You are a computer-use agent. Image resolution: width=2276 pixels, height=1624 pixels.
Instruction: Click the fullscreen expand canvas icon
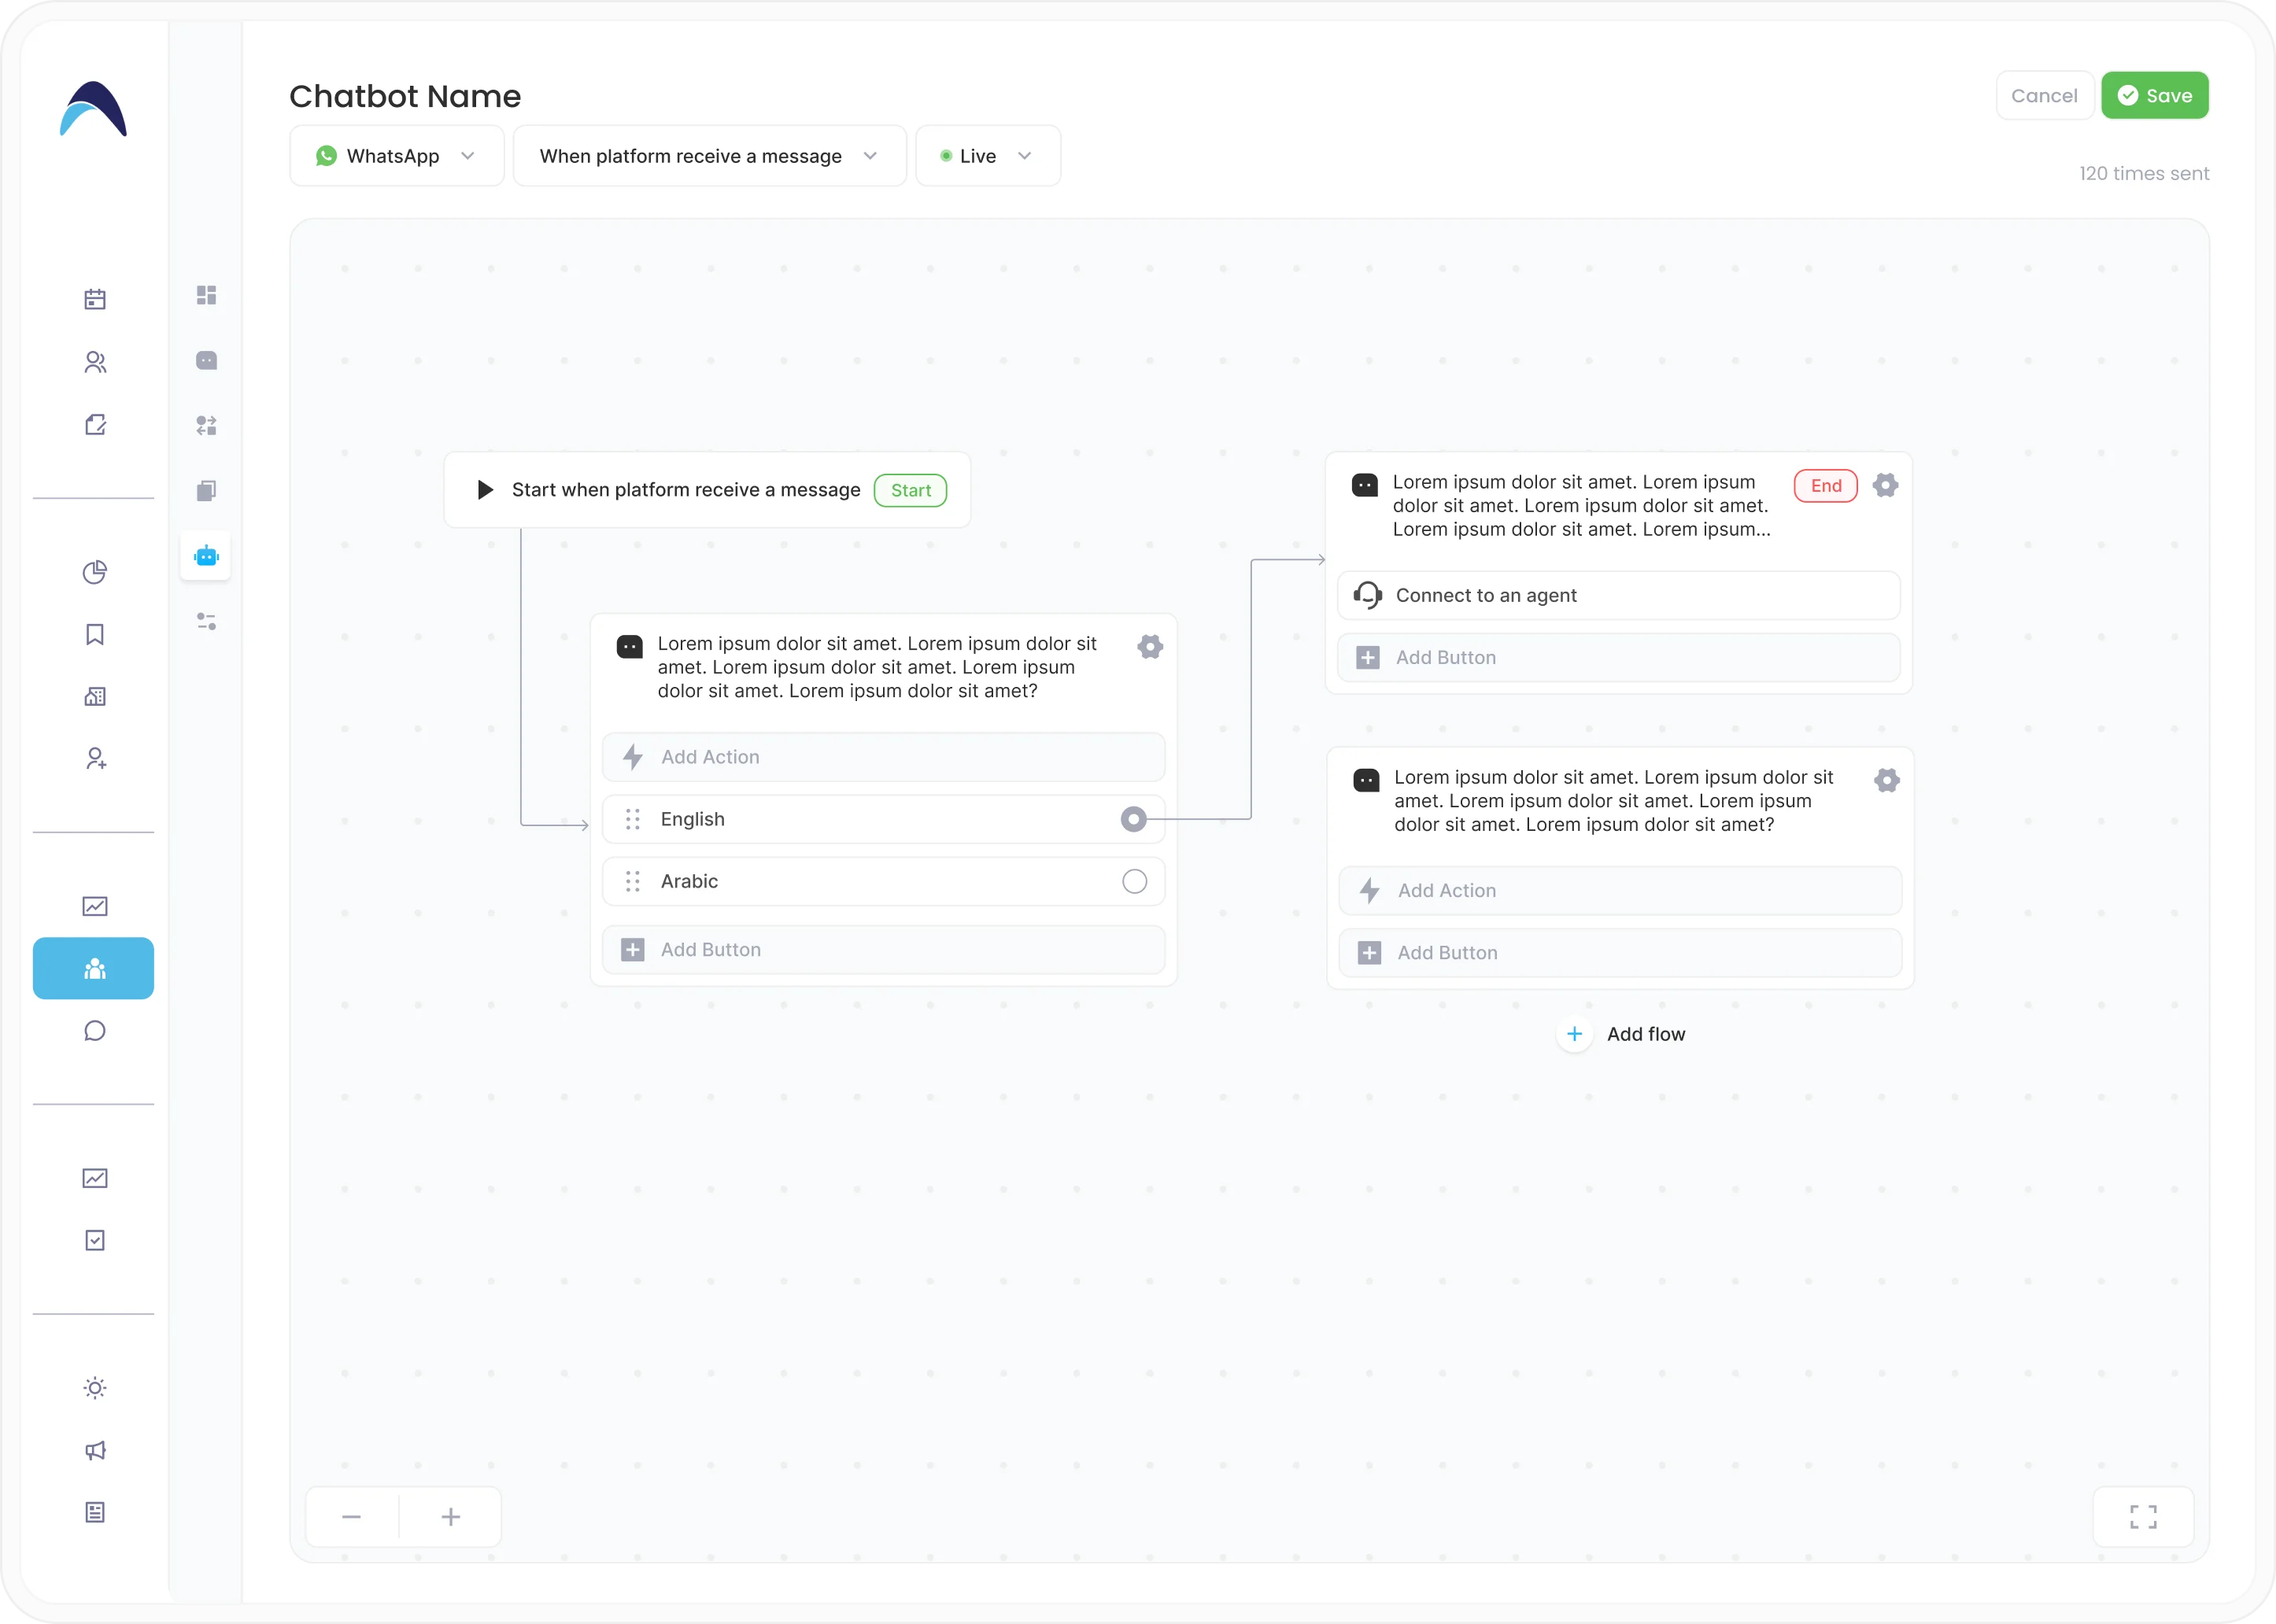point(2143,1517)
